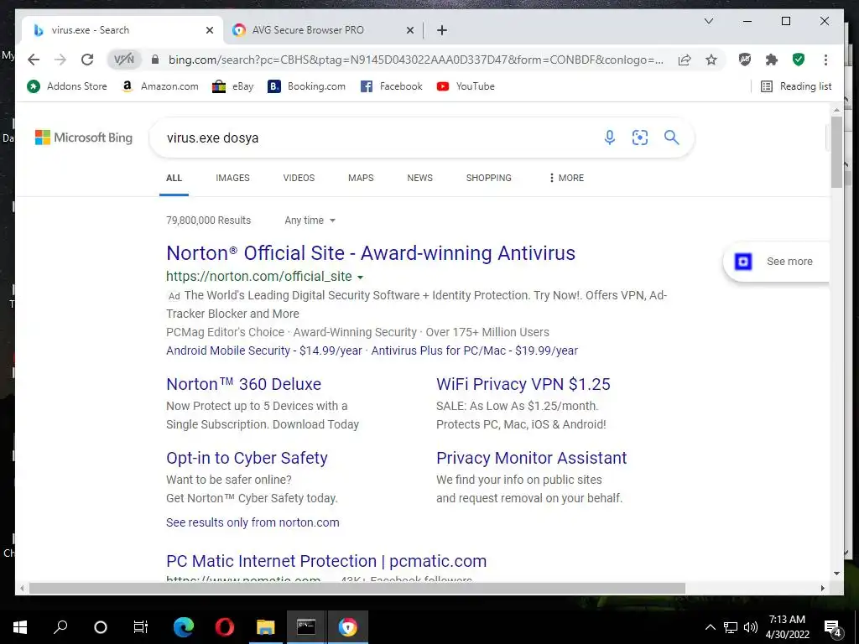
Task: Close the virus.exe - Search tab
Action: pos(209,30)
